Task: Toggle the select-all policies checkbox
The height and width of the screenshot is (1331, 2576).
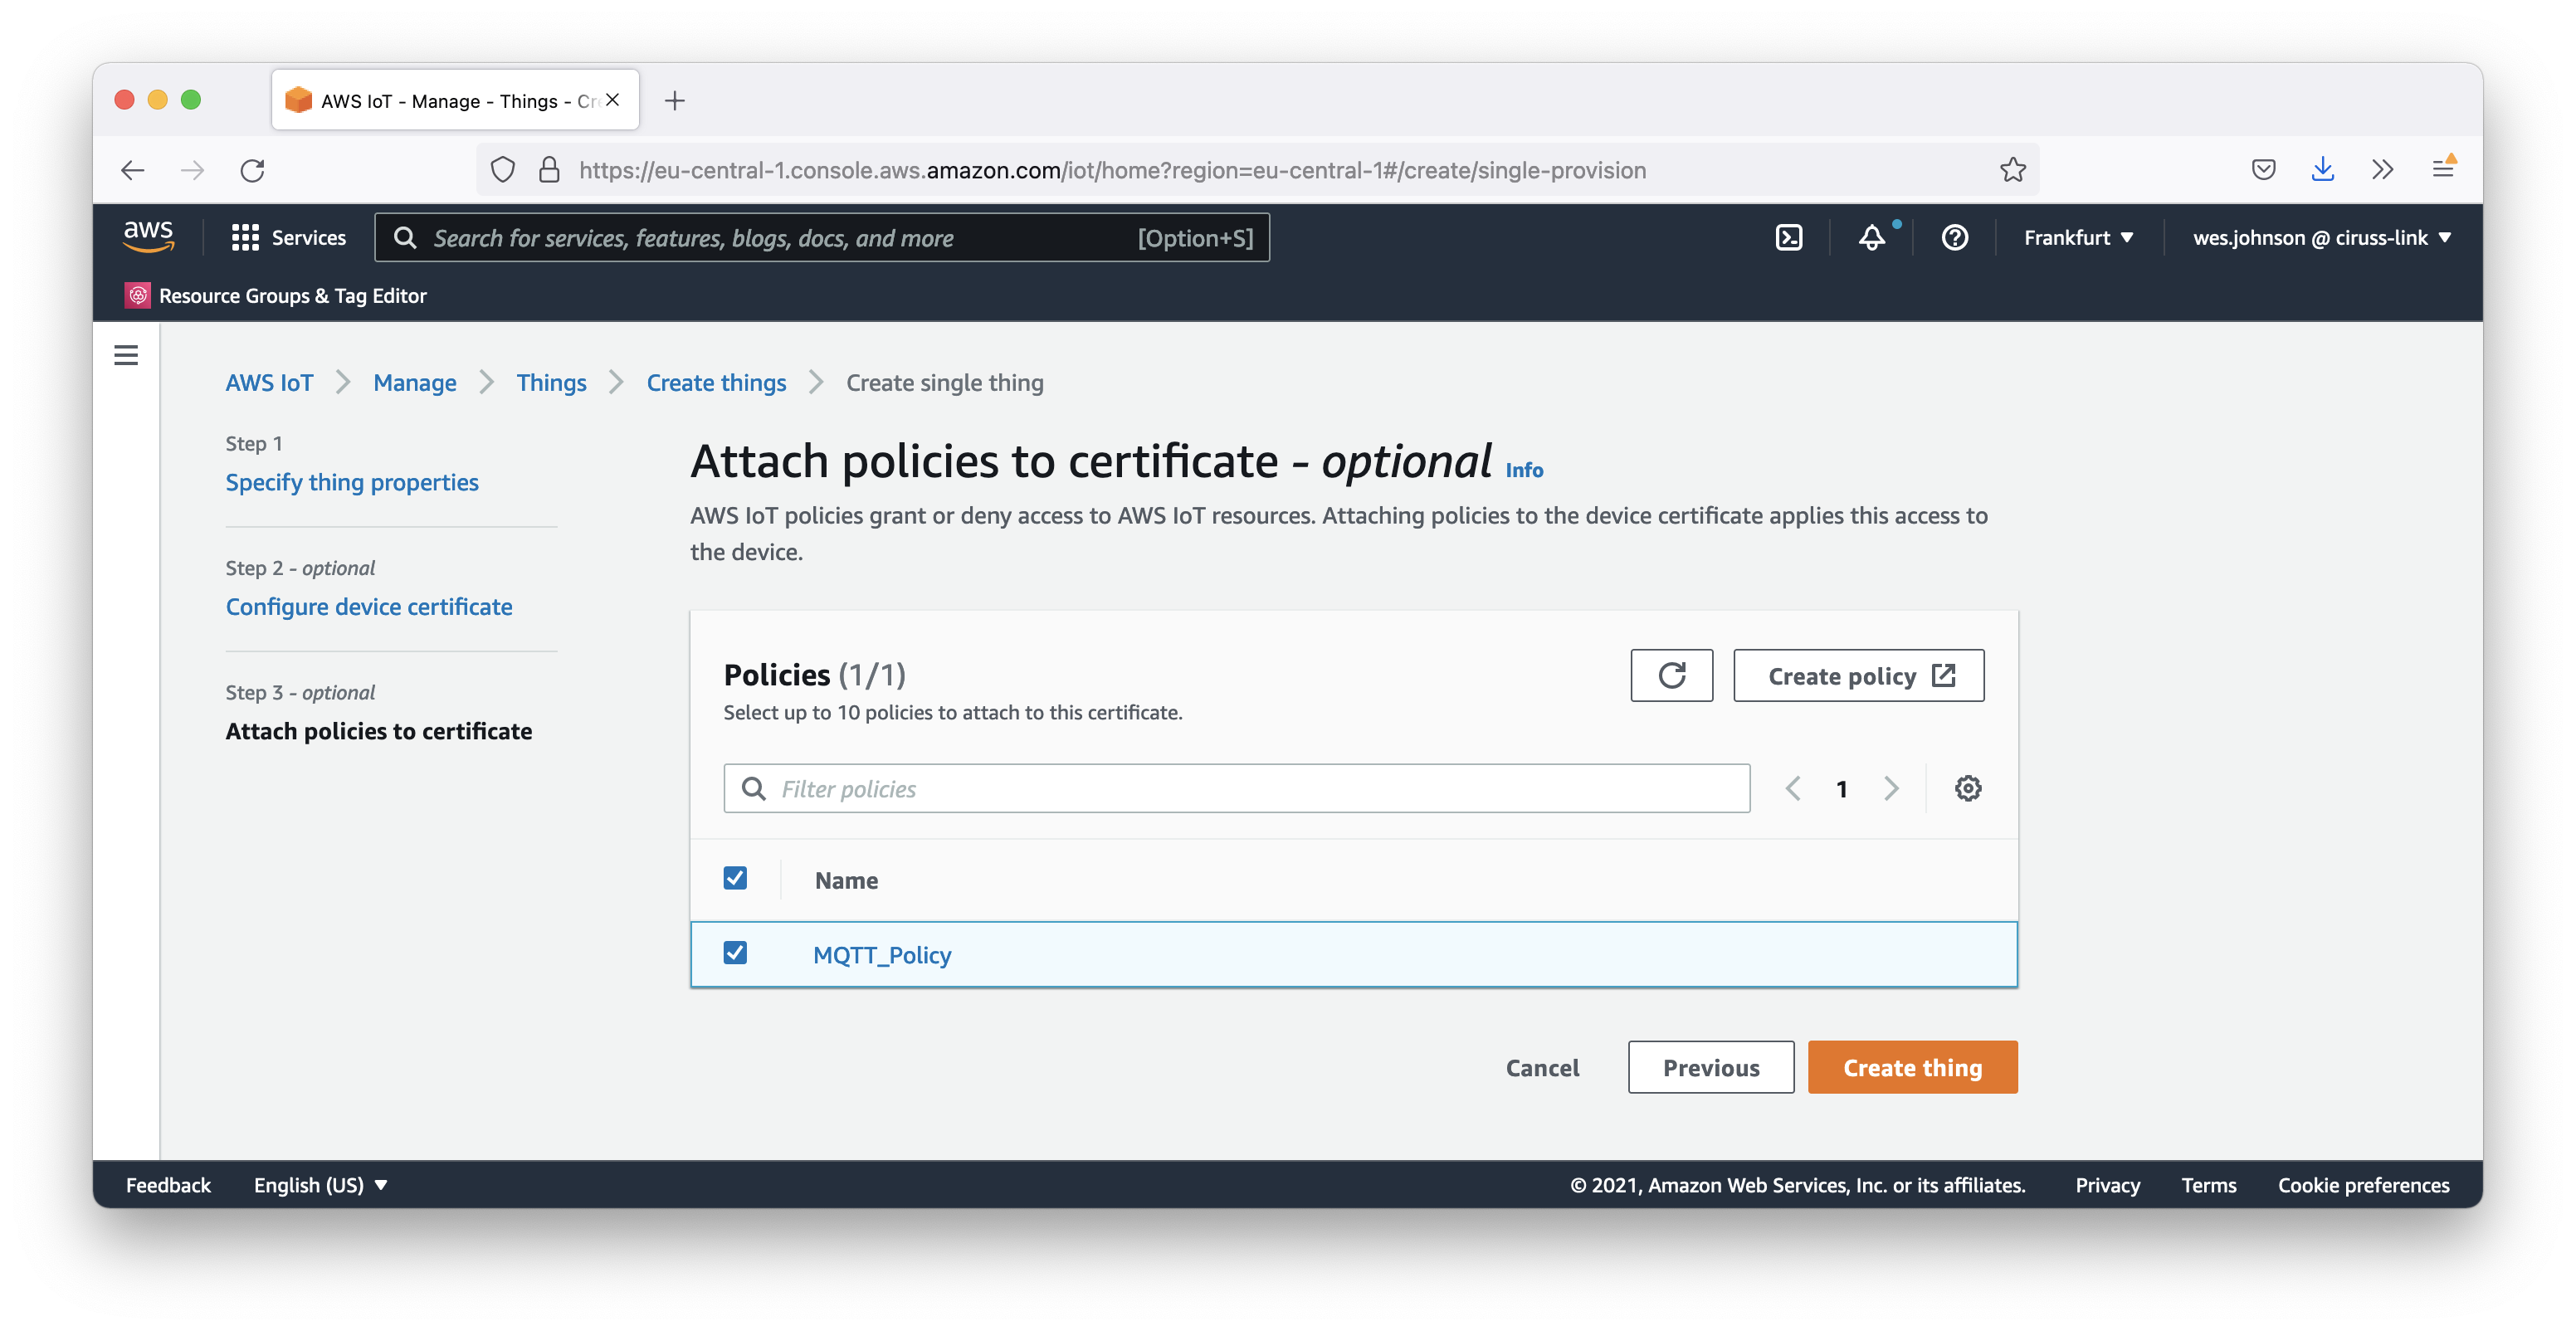Action: pos(735,878)
